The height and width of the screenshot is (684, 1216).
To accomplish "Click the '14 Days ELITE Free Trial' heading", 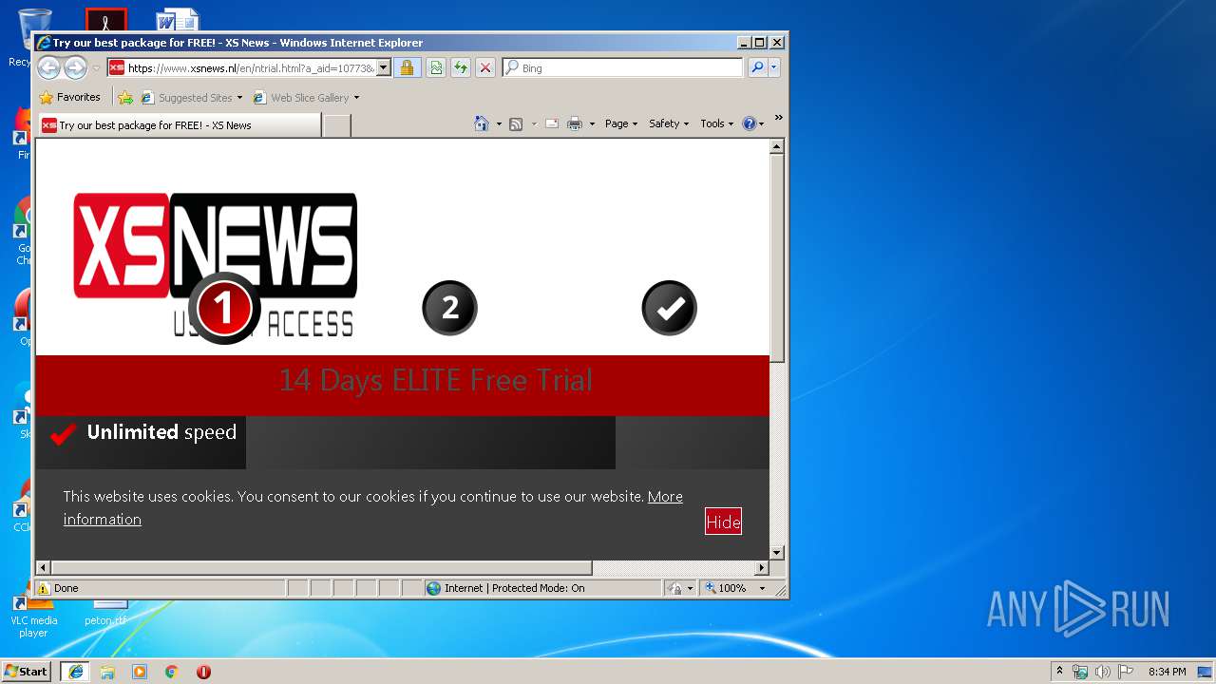I will coord(435,380).
